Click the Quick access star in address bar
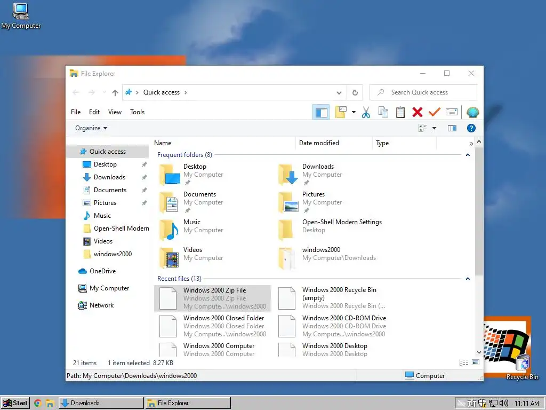 [x=129, y=92]
